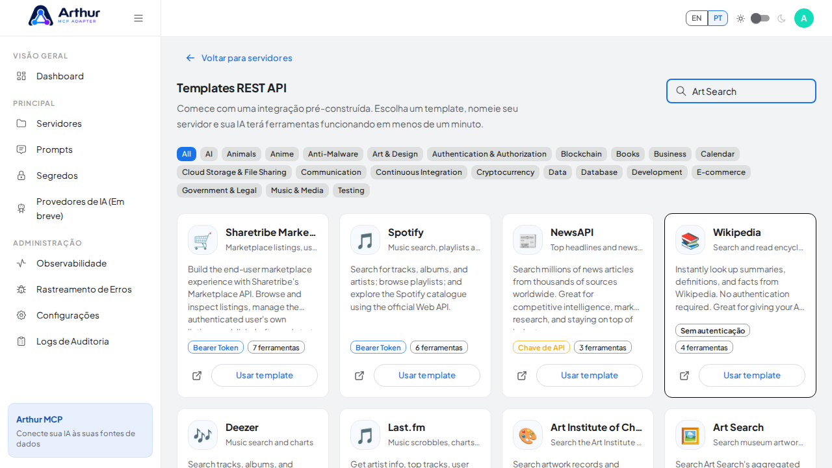Click the Deezer music notes icon
The image size is (832, 468).
click(x=203, y=435)
